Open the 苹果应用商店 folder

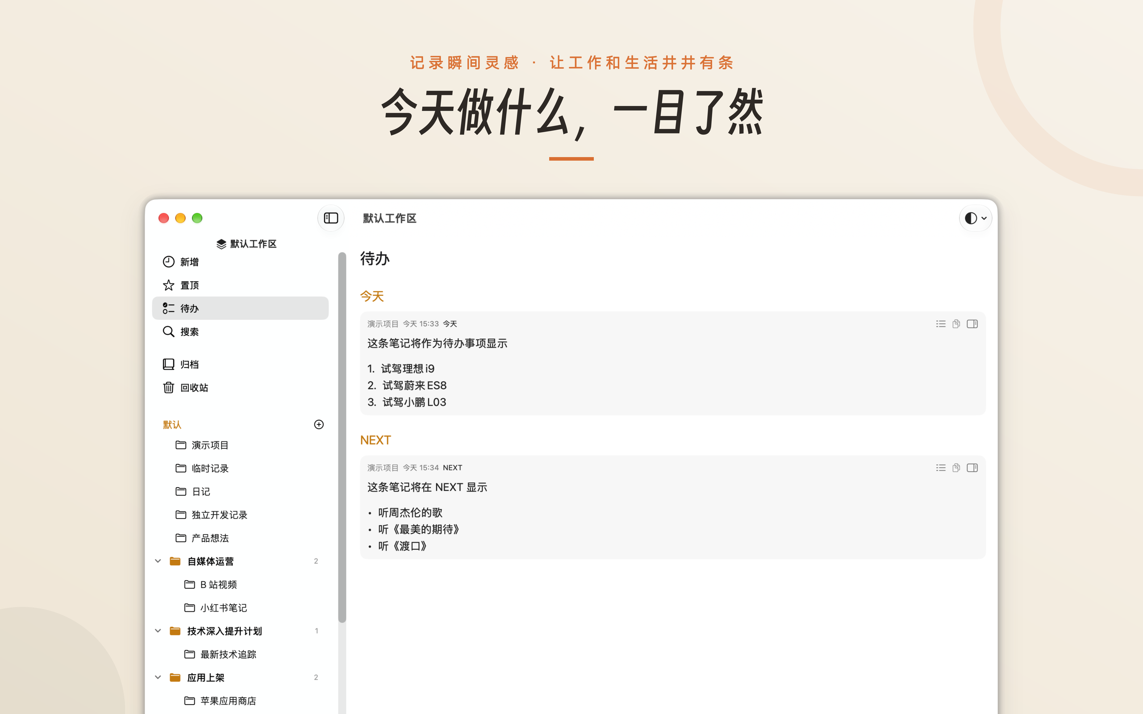point(240,701)
